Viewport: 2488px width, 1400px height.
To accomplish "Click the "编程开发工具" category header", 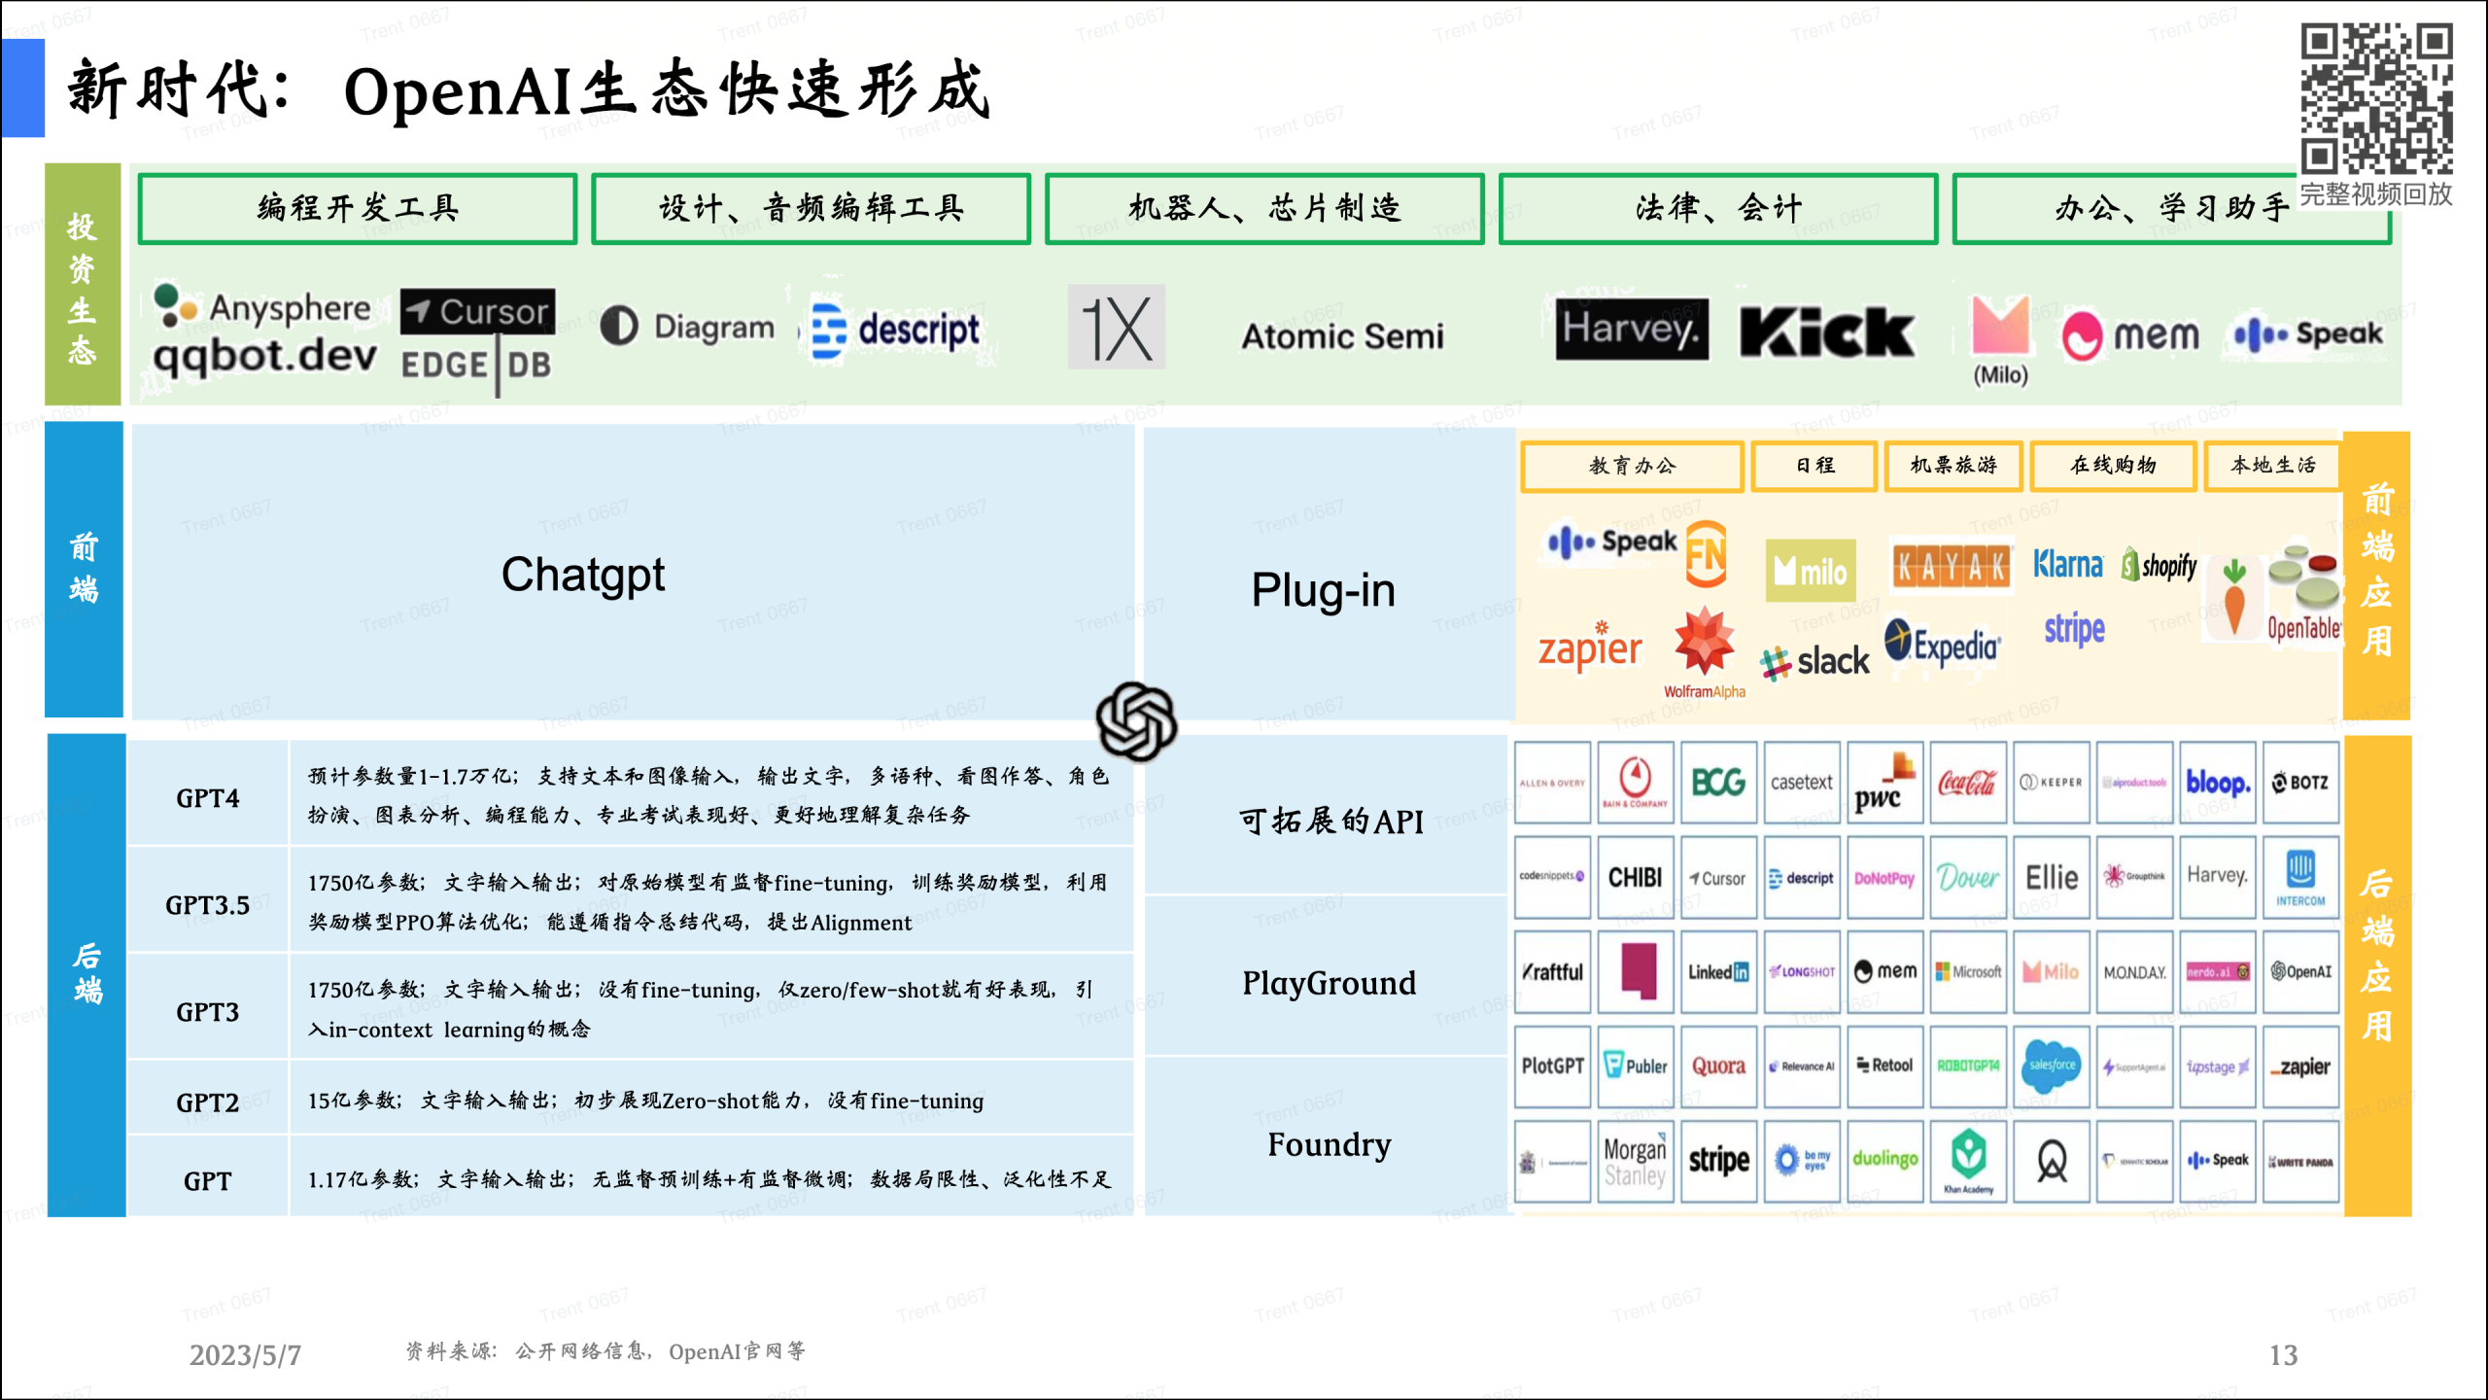I will click(358, 208).
